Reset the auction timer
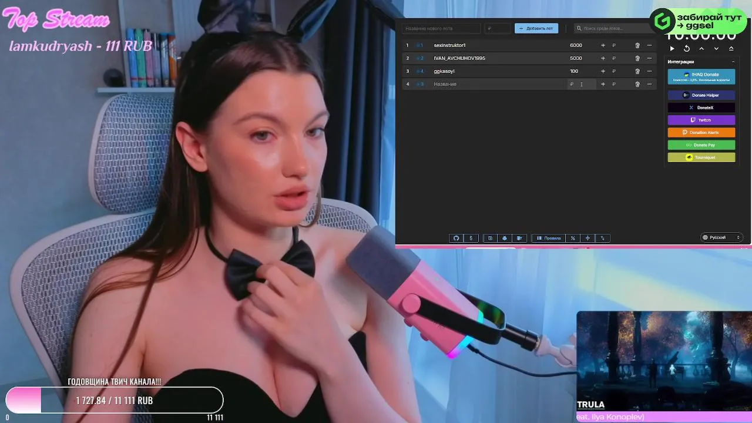The height and width of the screenshot is (423, 752). [x=686, y=49]
